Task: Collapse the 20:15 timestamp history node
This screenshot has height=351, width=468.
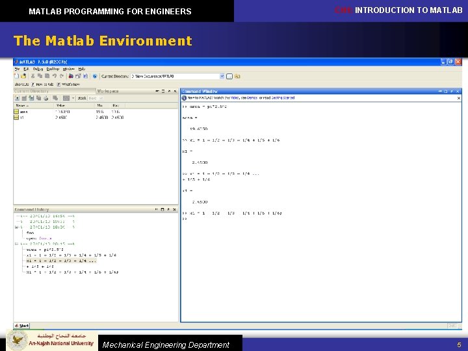Action: tap(16, 244)
